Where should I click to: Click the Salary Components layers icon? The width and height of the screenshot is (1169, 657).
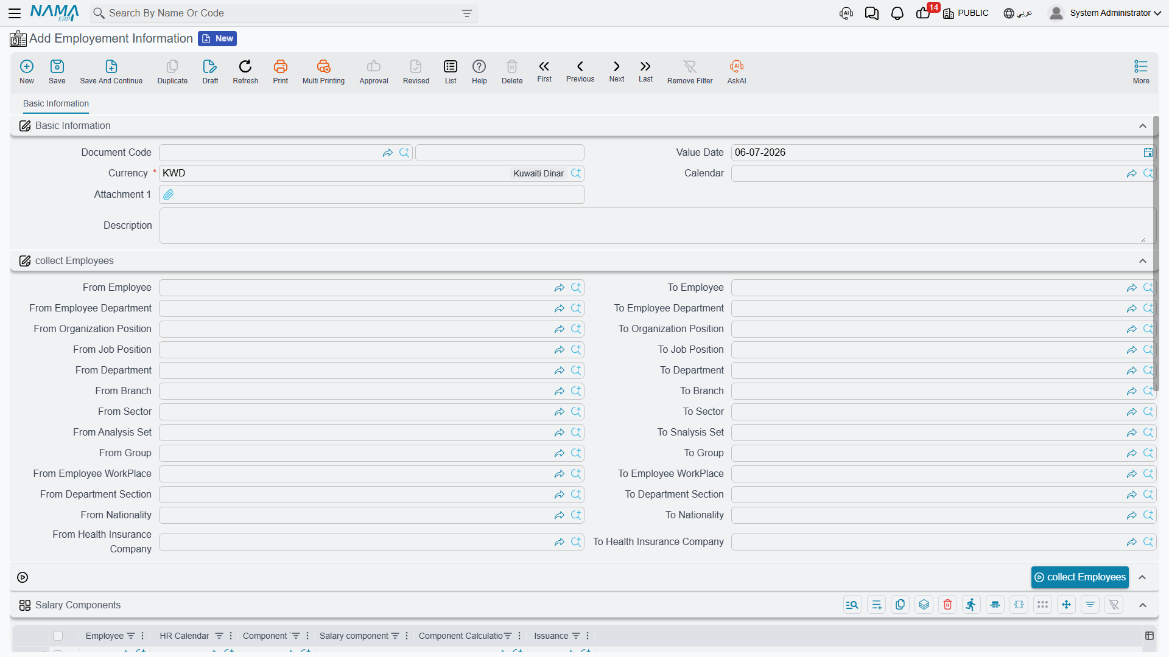point(924,605)
